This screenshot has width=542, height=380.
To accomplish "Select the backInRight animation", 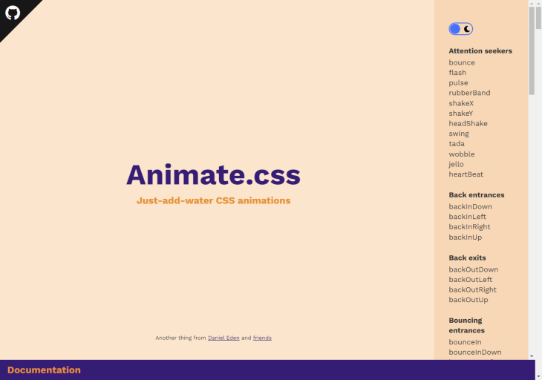I will coord(469,227).
